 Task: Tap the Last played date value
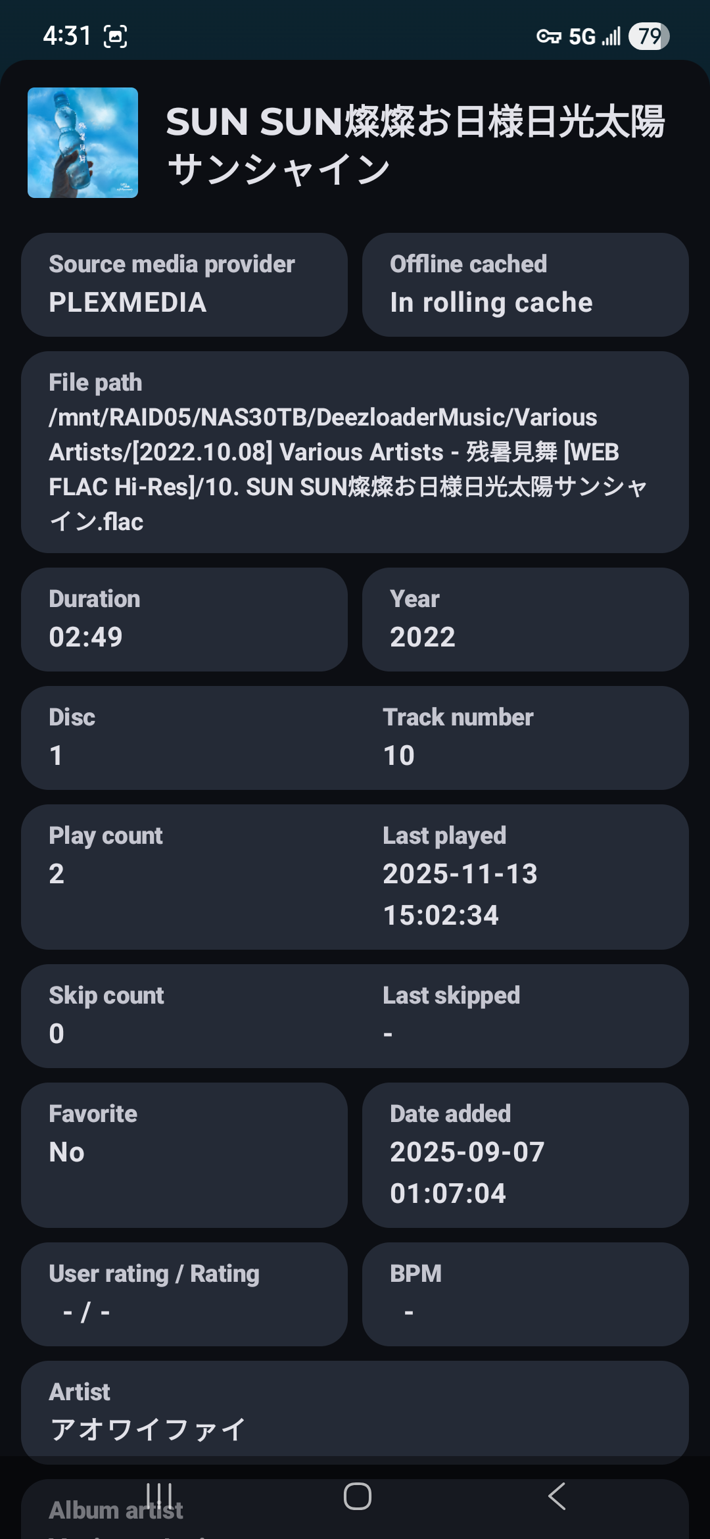(460, 894)
